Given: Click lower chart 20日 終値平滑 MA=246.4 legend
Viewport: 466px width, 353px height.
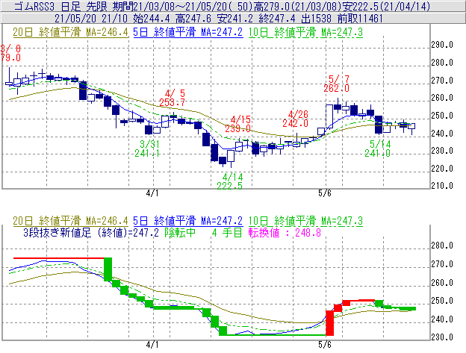Looking at the screenshot, I should click(70, 221).
